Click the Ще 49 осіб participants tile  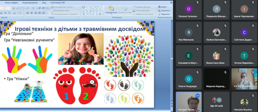(x=216, y=101)
